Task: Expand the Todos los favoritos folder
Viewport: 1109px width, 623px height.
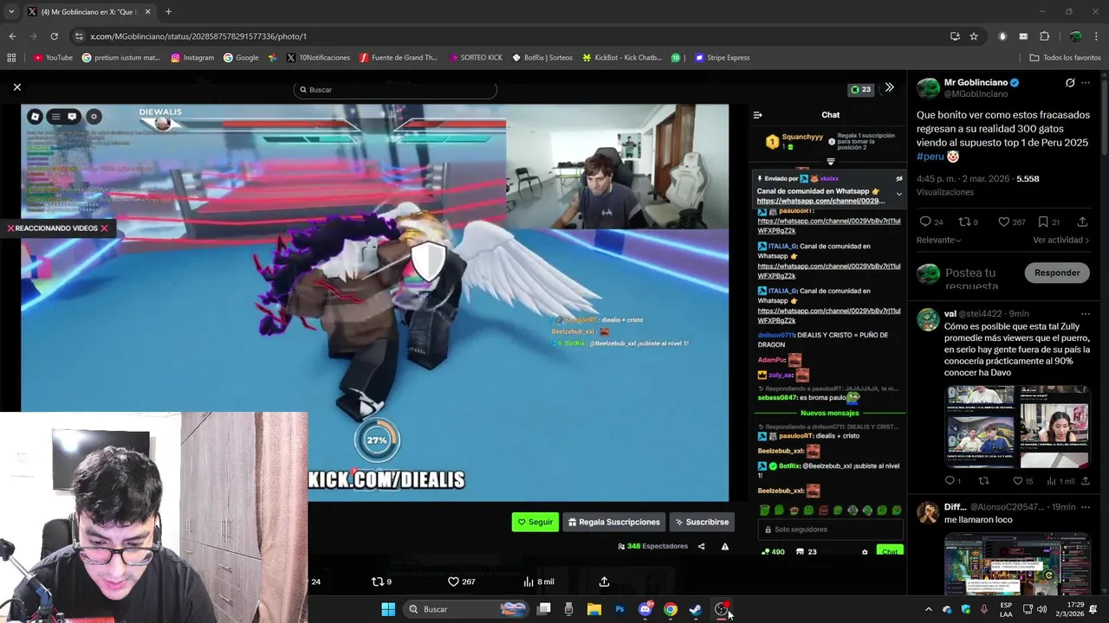Action: pyautogui.click(x=1065, y=58)
